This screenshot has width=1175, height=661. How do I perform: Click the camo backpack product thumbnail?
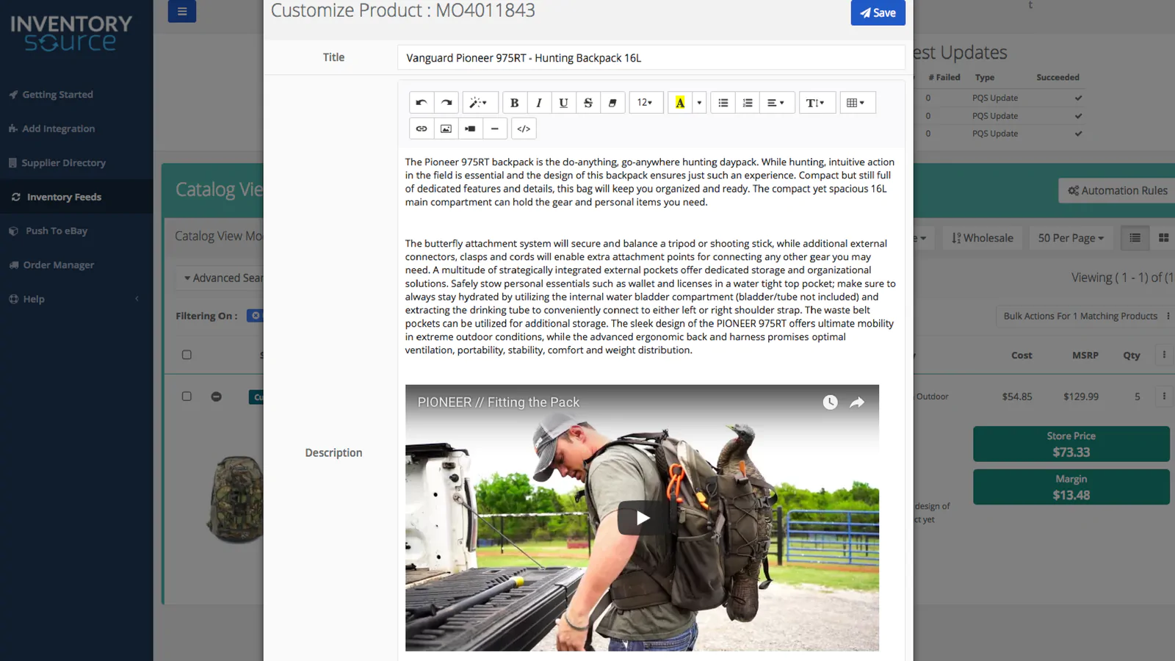[x=236, y=499]
